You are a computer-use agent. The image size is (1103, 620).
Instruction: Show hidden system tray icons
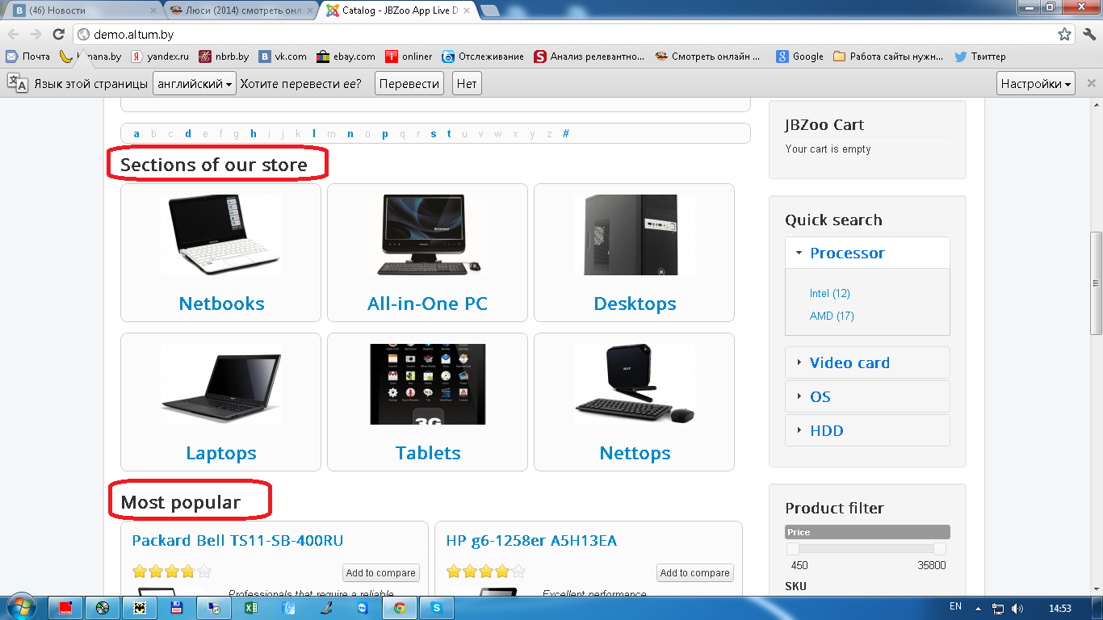pyautogui.click(x=979, y=608)
